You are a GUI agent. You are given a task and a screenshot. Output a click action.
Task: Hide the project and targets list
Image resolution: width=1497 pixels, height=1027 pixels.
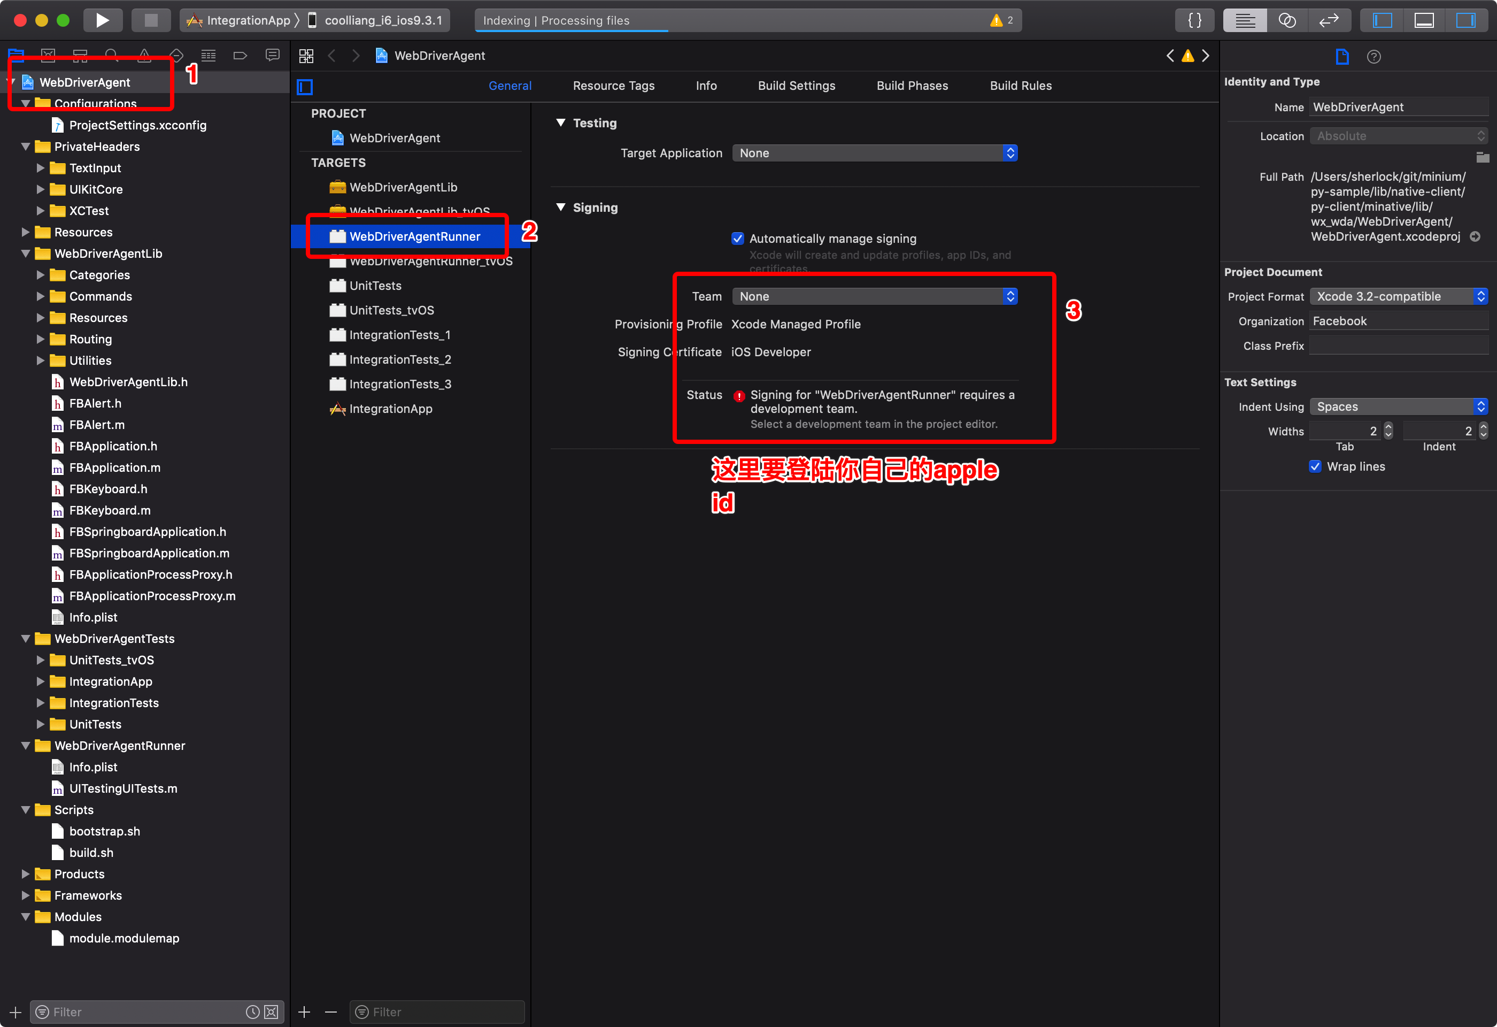pos(305,86)
